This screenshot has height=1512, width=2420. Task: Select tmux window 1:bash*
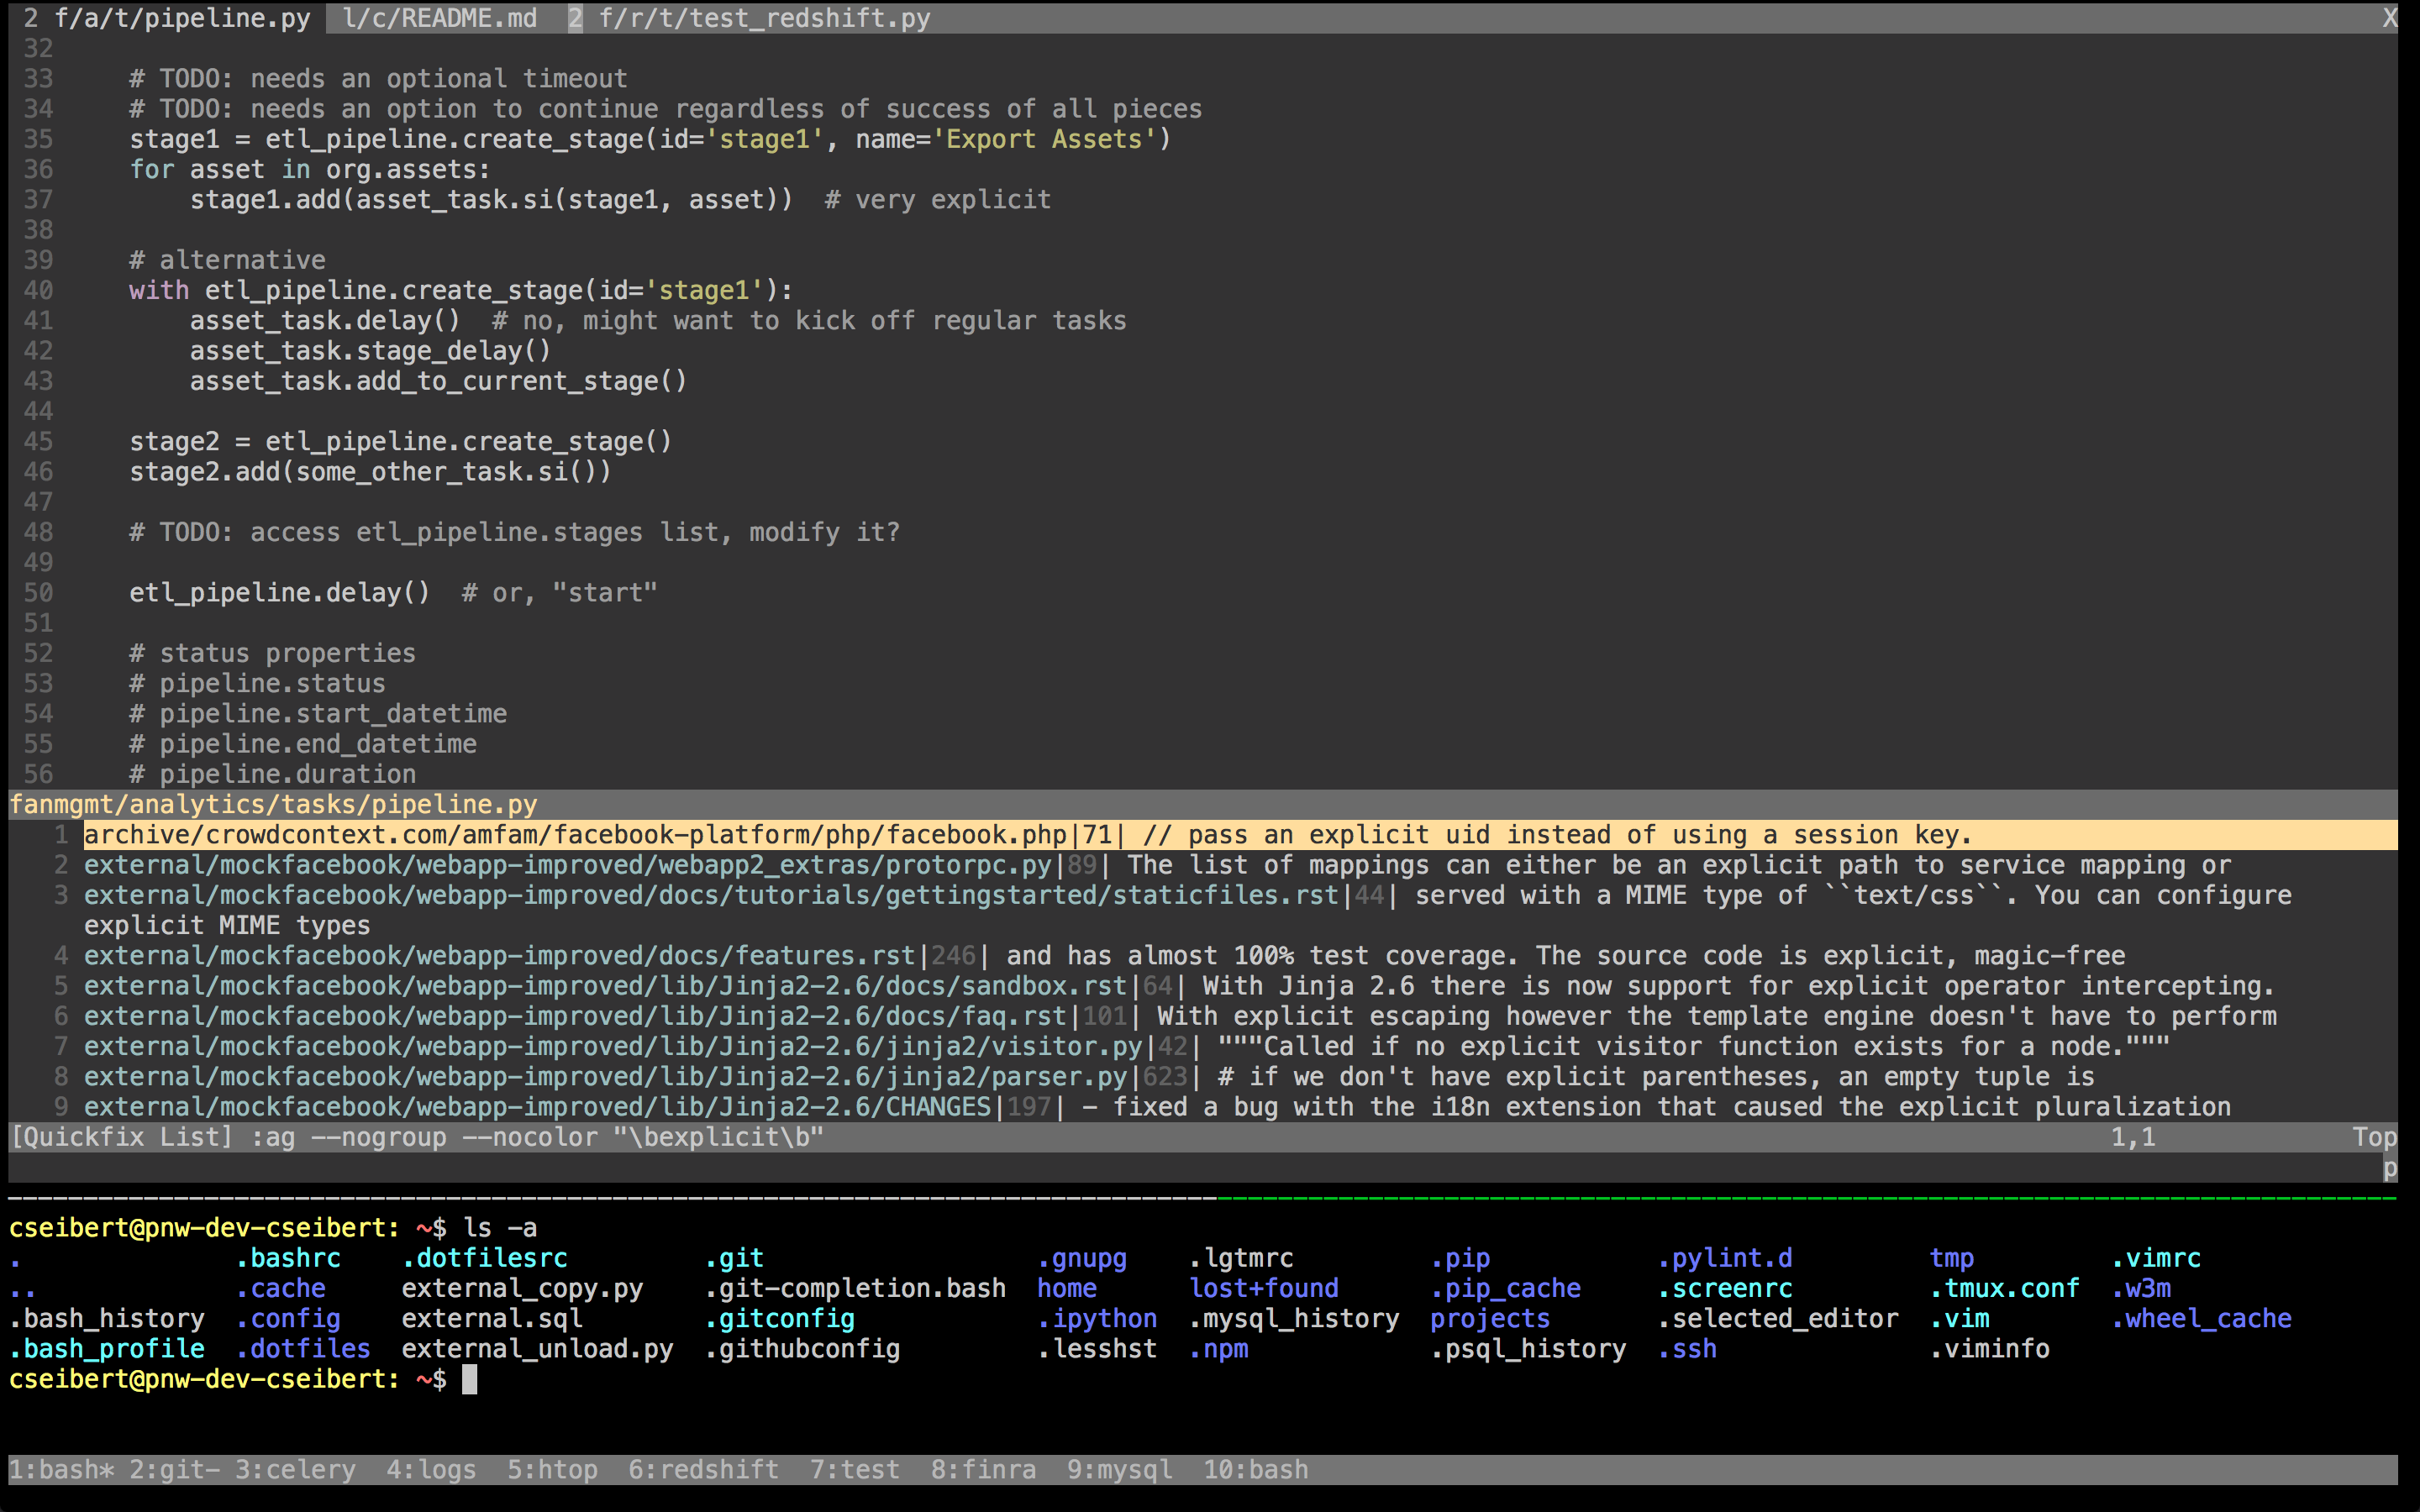tap(61, 1469)
